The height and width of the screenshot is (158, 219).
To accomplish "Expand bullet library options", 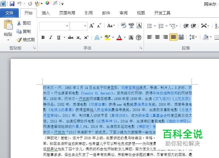I will coord(155,26).
